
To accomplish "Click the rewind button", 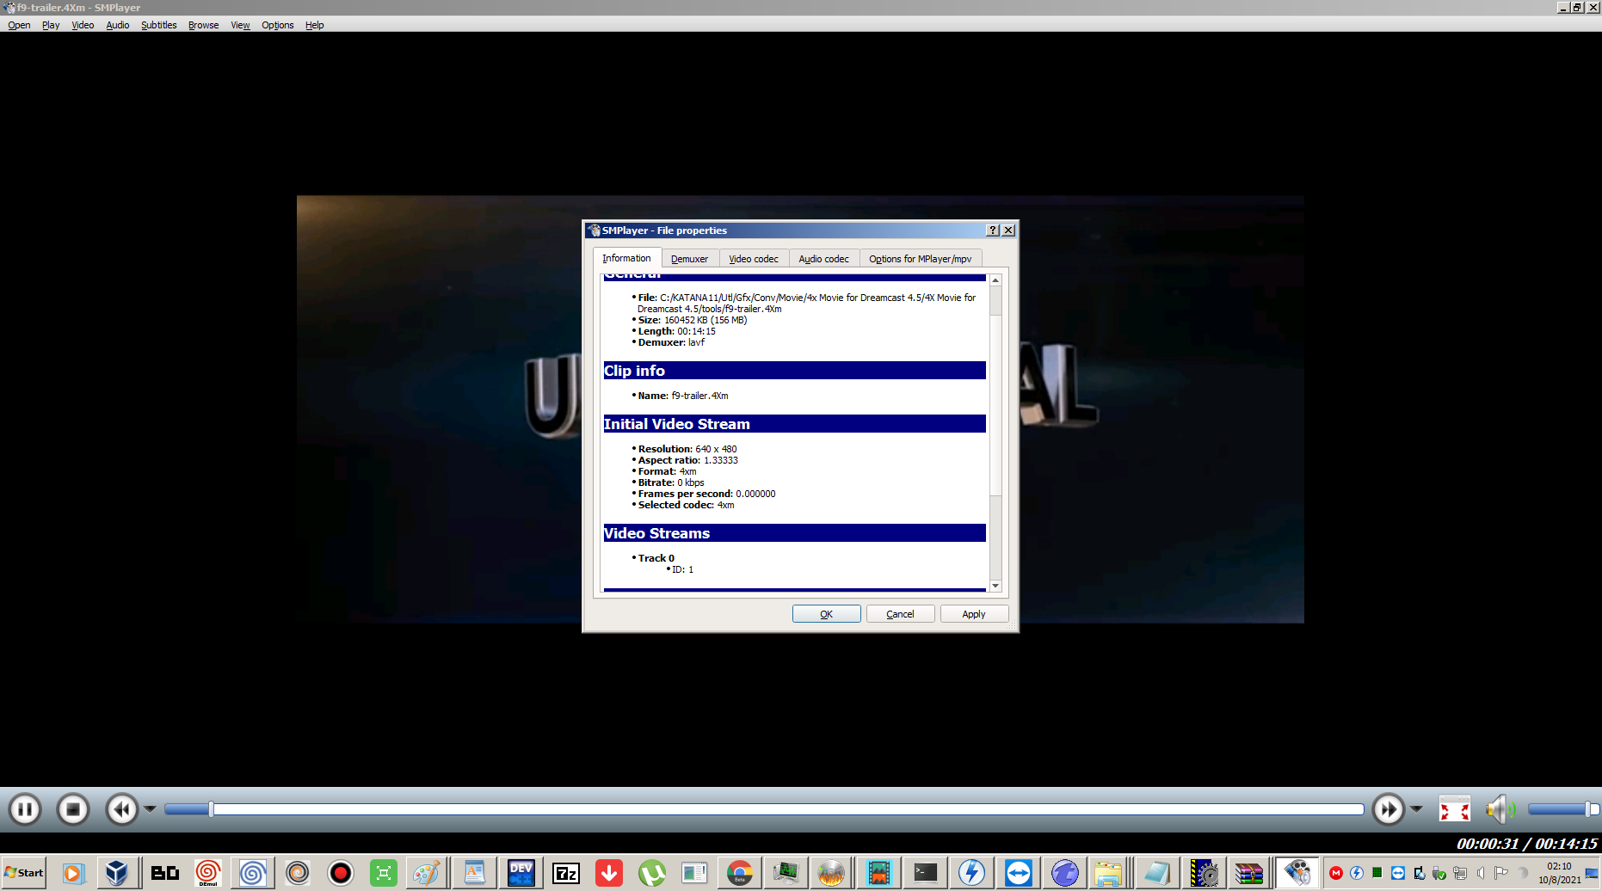I will [121, 809].
